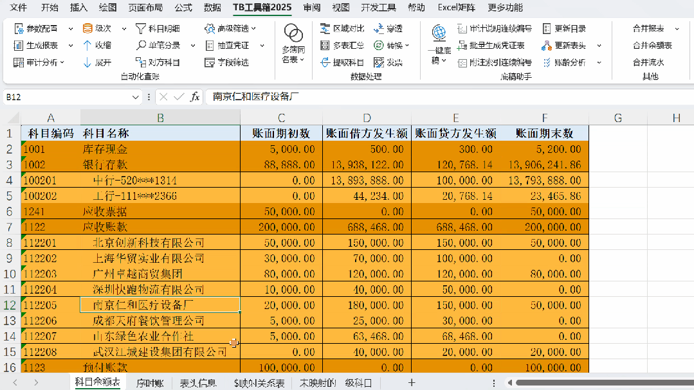Image resolution: width=694 pixels, height=390 pixels.
Task: Switch to the 开始 ribbon tab
Action: tap(50, 8)
